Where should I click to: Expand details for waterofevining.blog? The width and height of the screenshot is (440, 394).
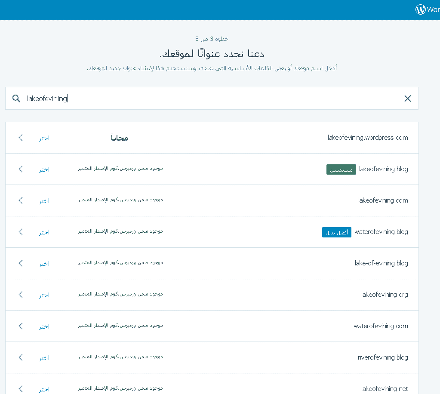(20, 232)
